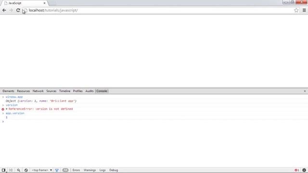Toggle the show console drawer icon

[11, 170]
